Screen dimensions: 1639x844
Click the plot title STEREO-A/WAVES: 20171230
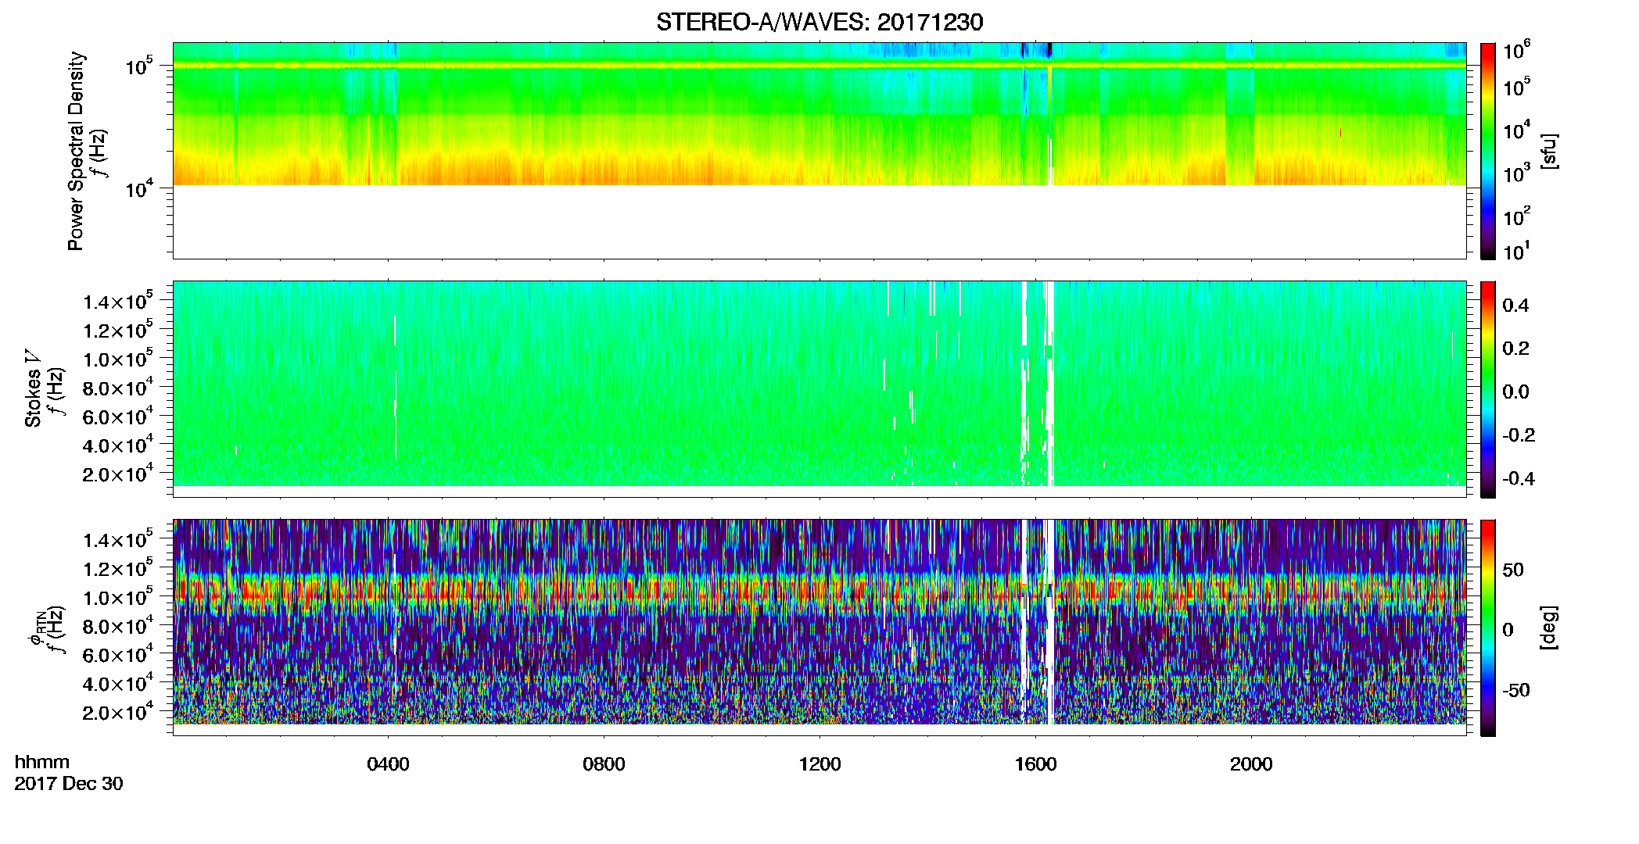coord(819,22)
